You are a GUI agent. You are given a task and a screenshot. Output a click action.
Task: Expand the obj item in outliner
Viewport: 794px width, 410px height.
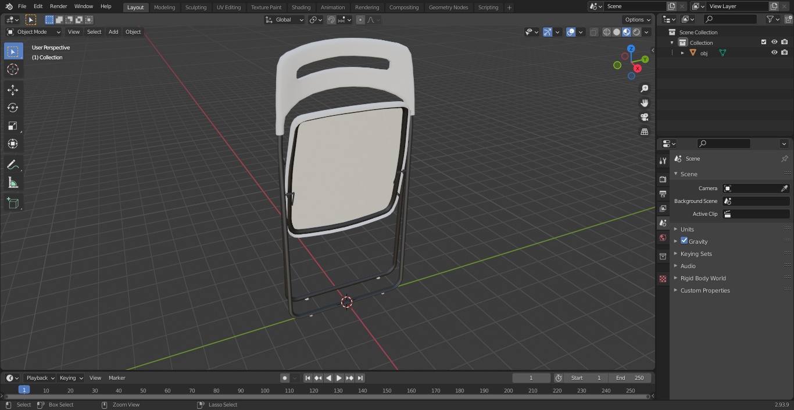[x=682, y=53]
